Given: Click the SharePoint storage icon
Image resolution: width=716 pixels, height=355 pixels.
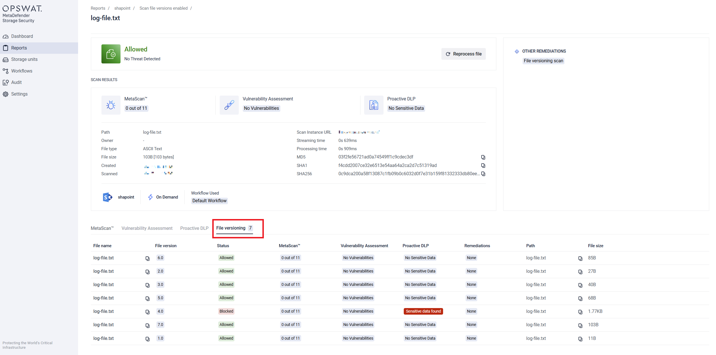Looking at the screenshot, I should pos(107,197).
